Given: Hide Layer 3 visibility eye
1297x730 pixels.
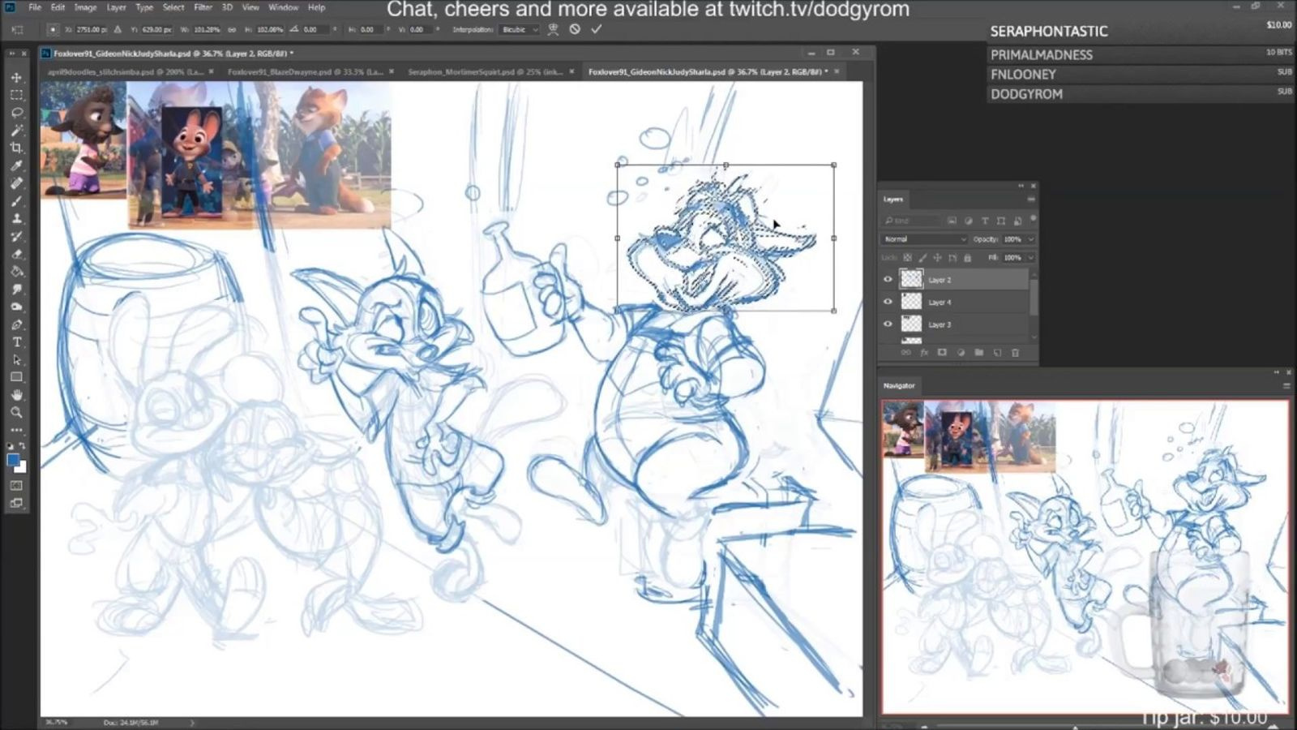Looking at the screenshot, I should coord(888,324).
